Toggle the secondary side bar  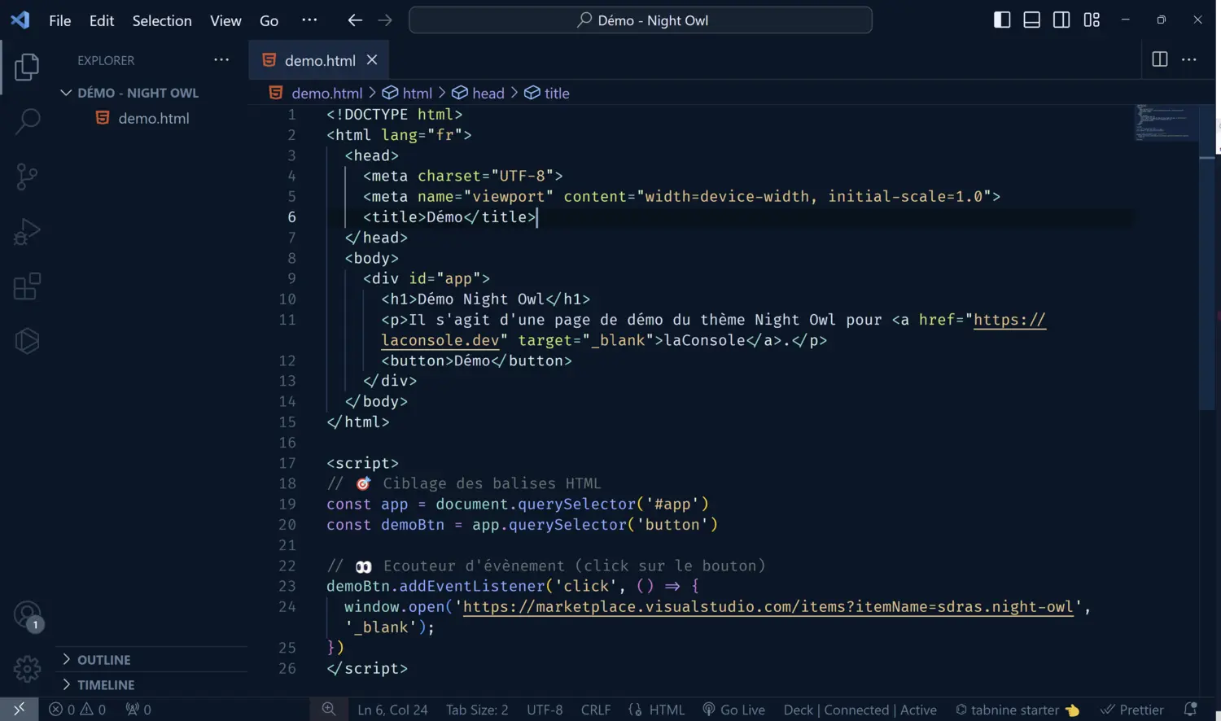pos(1061,20)
